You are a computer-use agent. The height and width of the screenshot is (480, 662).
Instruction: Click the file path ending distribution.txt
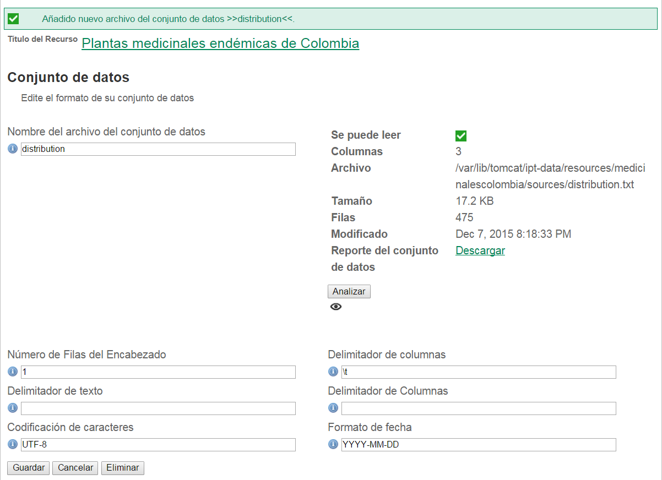pyautogui.click(x=550, y=176)
